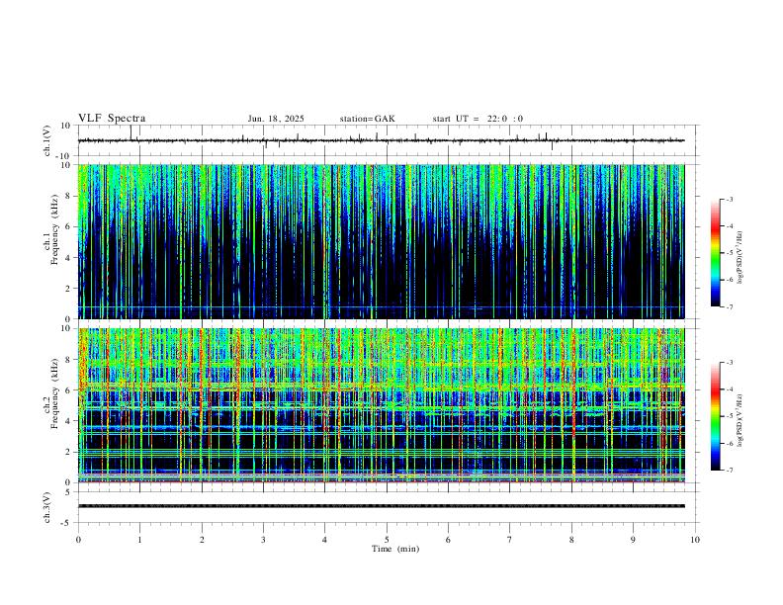This screenshot has height=605, width=783.
Task: Click the ch.1 spectrogram plot
Action: 381,241
